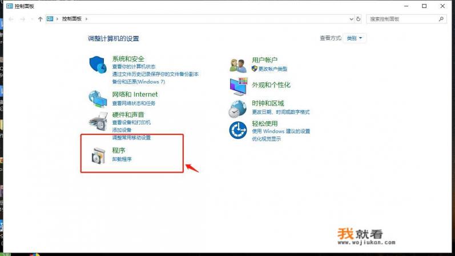Click the Clock and Region globe icon
This screenshot has width=455, height=256.
click(x=237, y=107)
